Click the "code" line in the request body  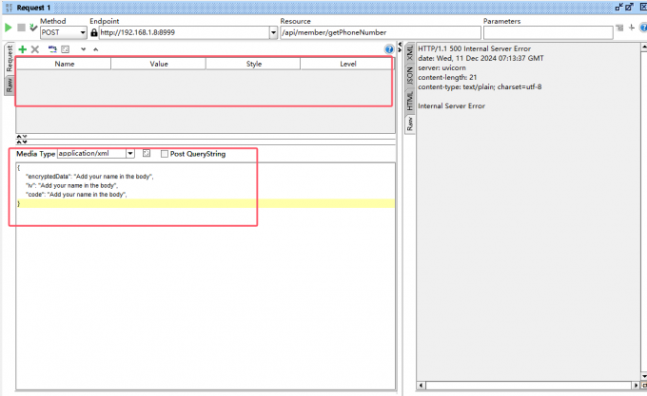point(76,195)
